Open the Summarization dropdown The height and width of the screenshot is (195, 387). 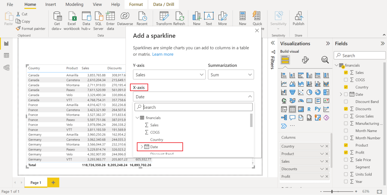[x=231, y=74]
